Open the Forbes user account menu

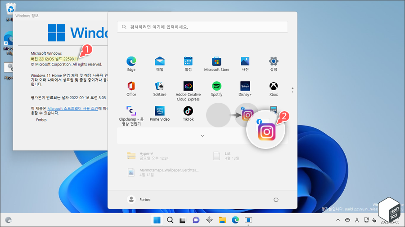tap(139, 200)
